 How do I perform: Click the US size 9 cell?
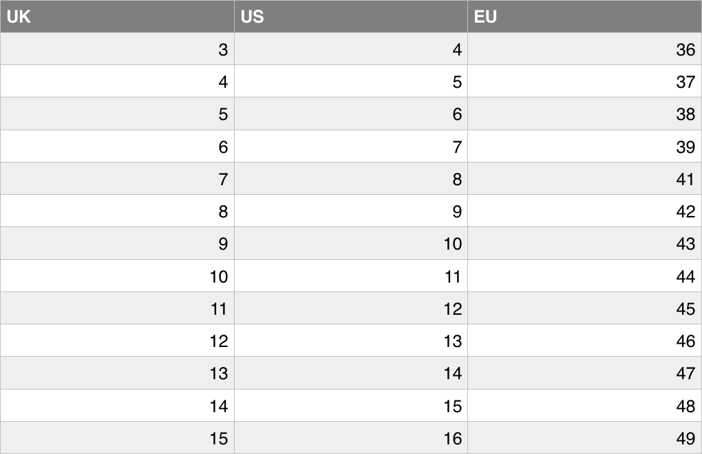pos(351,211)
